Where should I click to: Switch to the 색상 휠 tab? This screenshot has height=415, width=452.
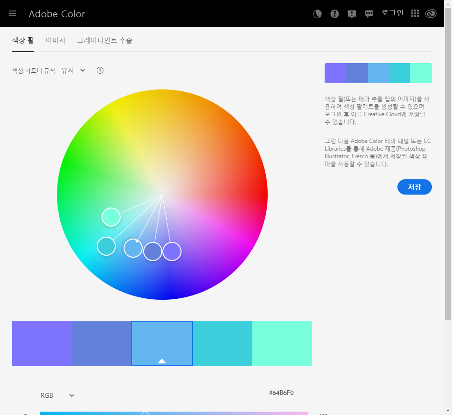(23, 41)
